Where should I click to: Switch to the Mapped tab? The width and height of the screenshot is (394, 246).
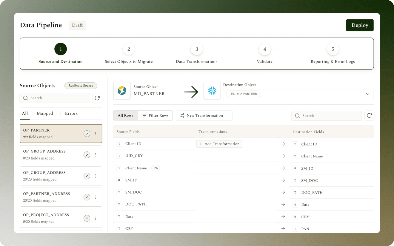pos(45,113)
